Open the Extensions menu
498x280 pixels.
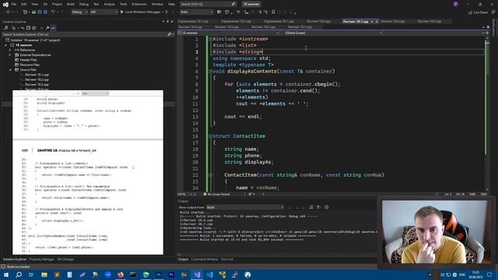click(x=139, y=4)
